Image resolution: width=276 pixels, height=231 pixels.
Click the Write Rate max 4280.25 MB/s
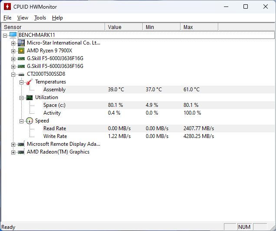pos(199,136)
